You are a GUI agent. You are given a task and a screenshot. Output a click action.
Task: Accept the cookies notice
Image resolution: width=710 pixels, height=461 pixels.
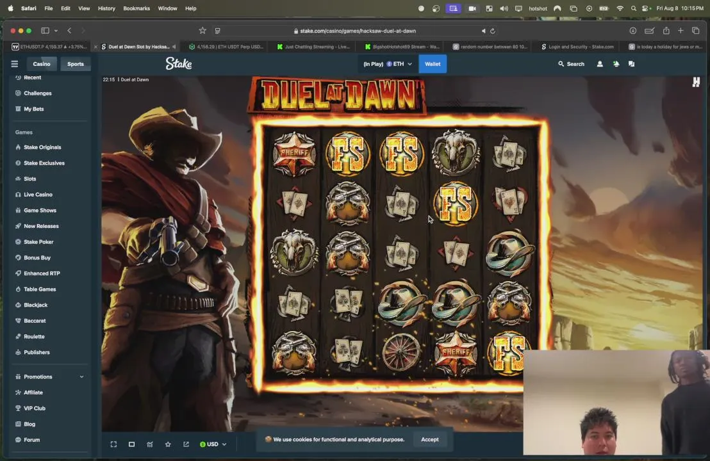(x=430, y=439)
